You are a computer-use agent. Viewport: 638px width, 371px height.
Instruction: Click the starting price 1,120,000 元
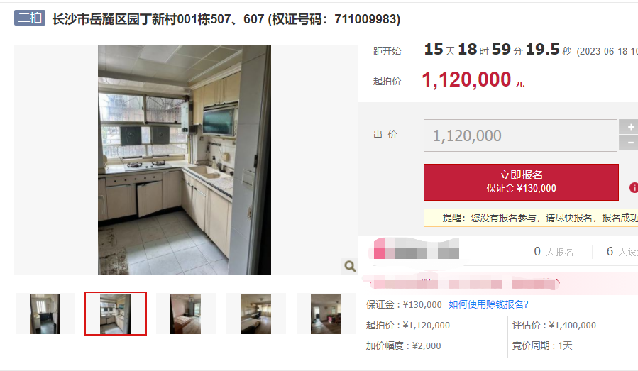point(473,79)
